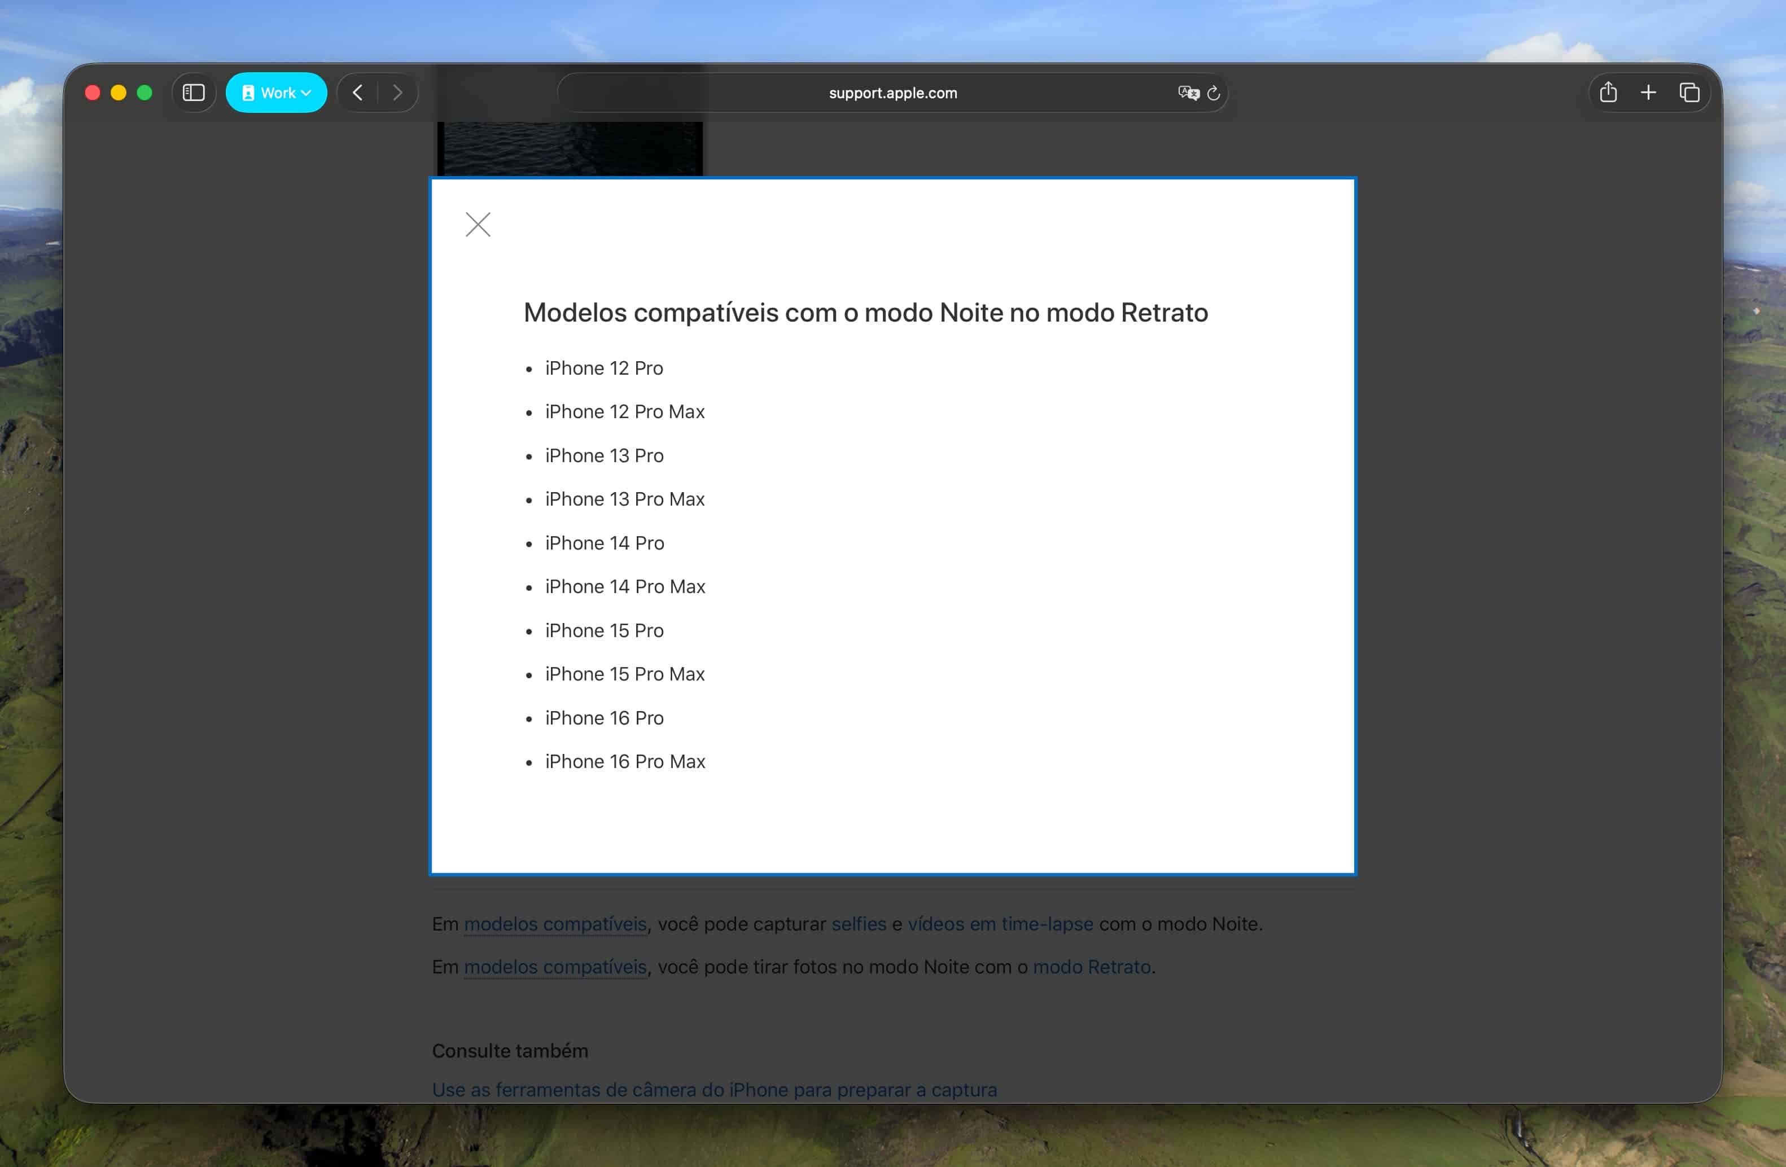This screenshot has height=1167, width=1786.
Task: Open the selfies link
Action: pos(859,924)
